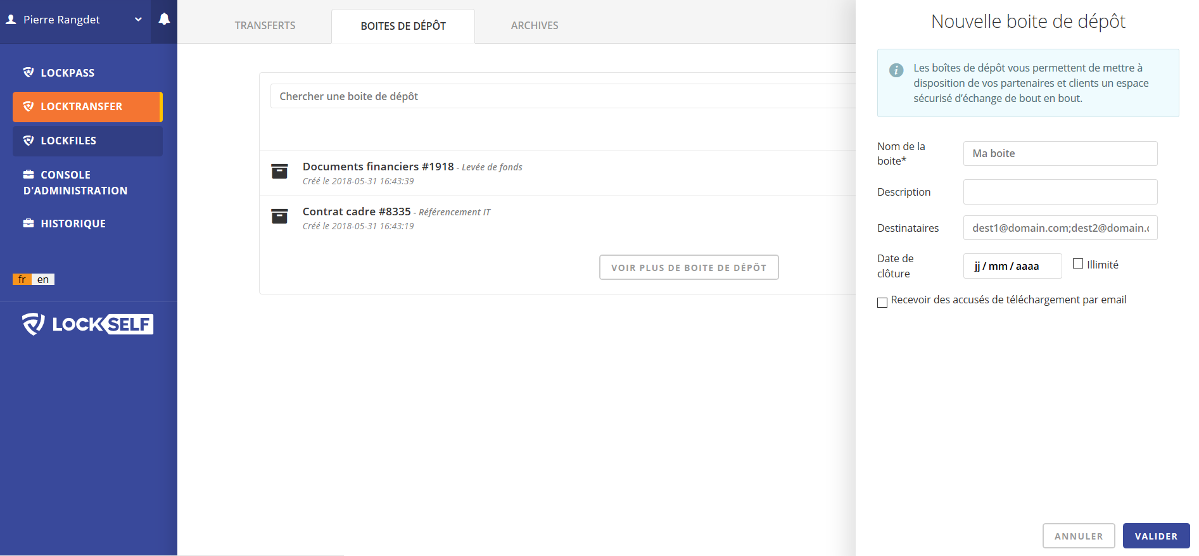This screenshot has width=1199, height=556.
Task: Click the Console d'administration briefcase icon
Action: click(x=29, y=174)
